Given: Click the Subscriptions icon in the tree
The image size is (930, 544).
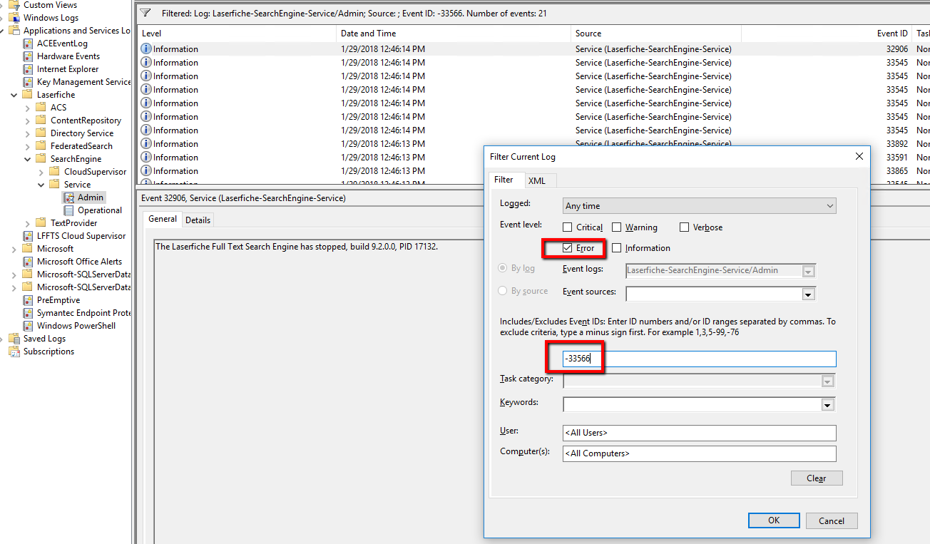Looking at the screenshot, I should [x=15, y=351].
